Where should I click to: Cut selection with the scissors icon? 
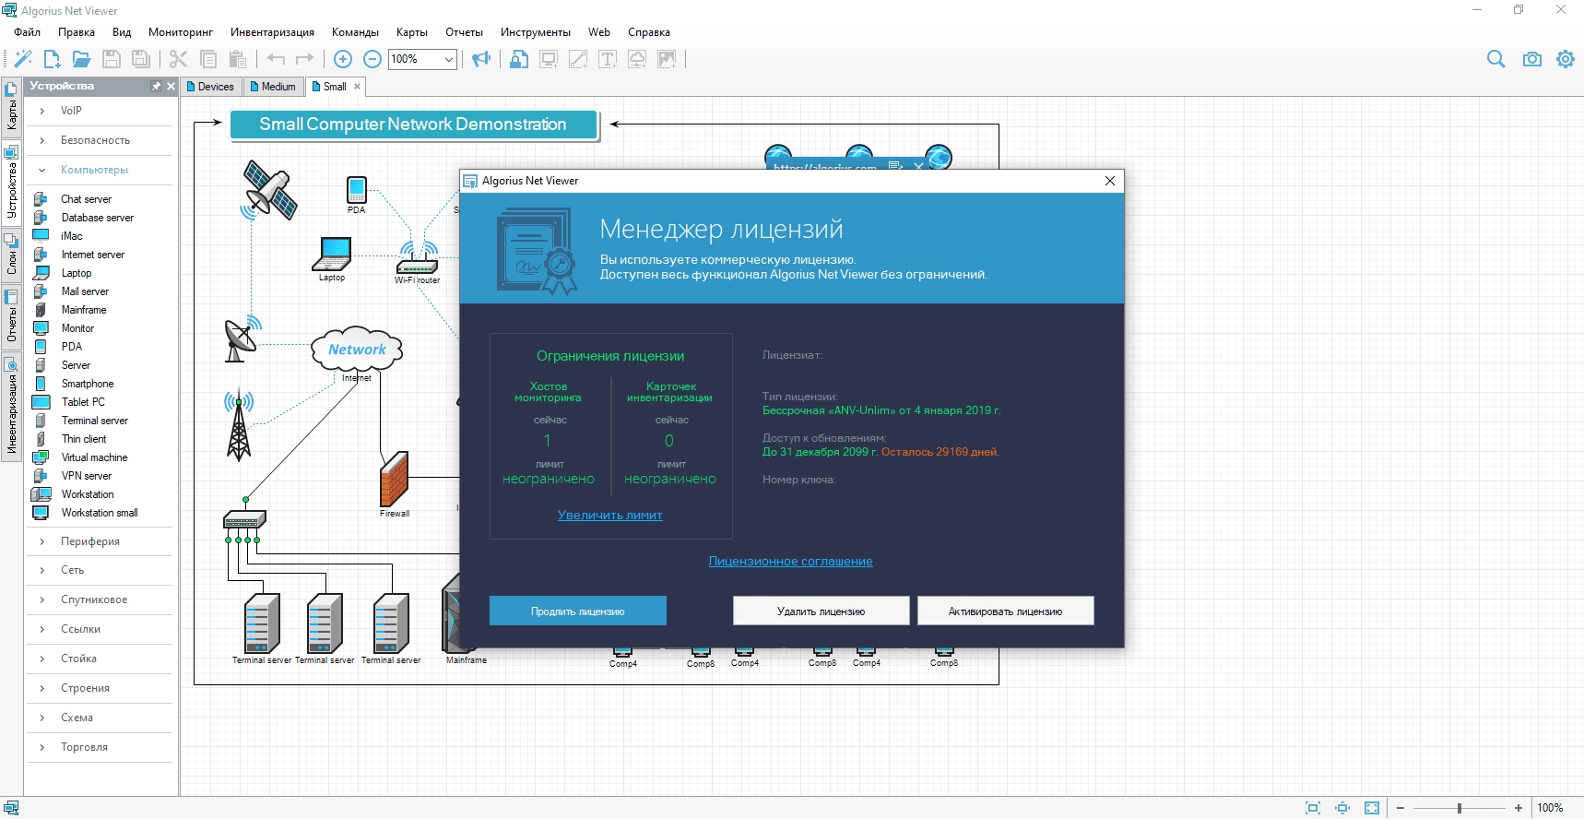point(179,59)
